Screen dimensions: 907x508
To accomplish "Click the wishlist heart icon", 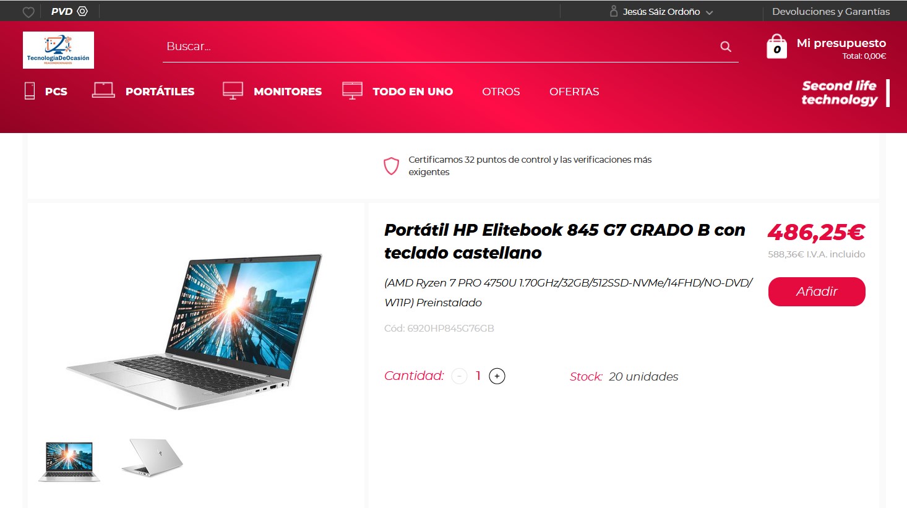I will [x=28, y=12].
